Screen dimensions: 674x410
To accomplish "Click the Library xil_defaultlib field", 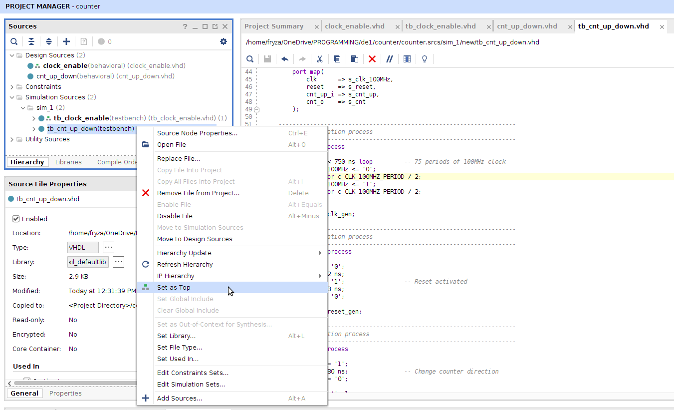I will (x=88, y=262).
